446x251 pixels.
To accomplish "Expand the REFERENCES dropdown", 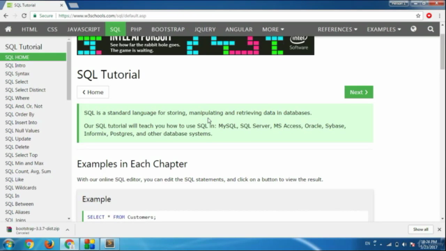I will (337, 29).
